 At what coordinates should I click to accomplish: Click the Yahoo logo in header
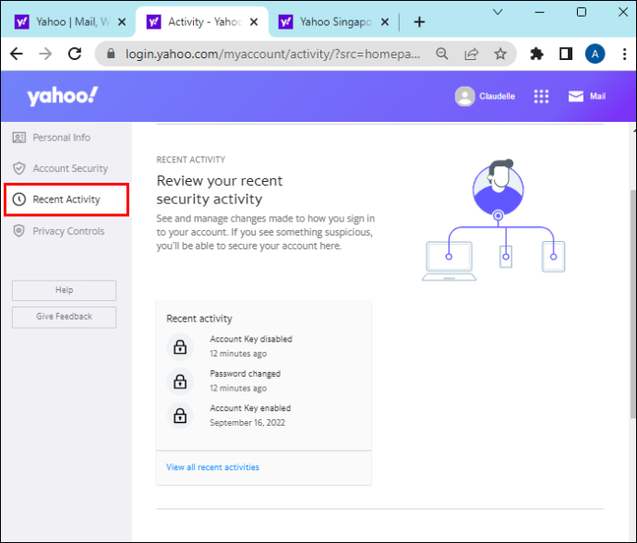click(x=62, y=96)
